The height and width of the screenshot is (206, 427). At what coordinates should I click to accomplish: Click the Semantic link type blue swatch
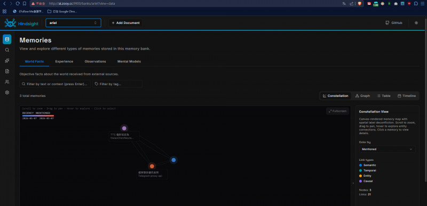(x=361, y=165)
